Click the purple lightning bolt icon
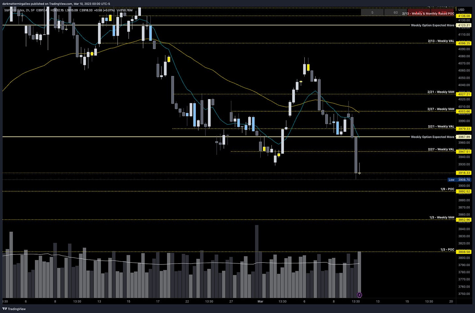Screen dimensions: 475x313 359,295
